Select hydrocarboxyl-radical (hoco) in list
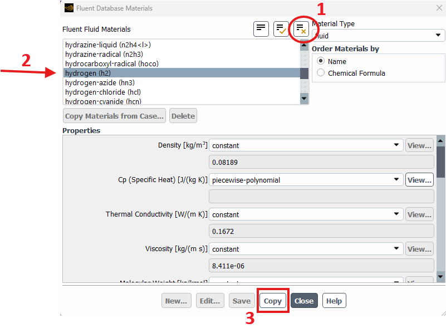The width and height of the screenshot is (446, 328). click(x=182, y=63)
